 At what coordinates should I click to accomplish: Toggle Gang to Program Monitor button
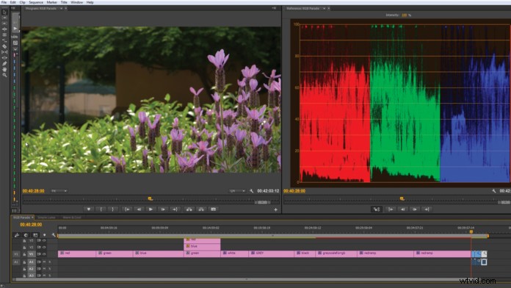pyautogui.click(x=377, y=209)
